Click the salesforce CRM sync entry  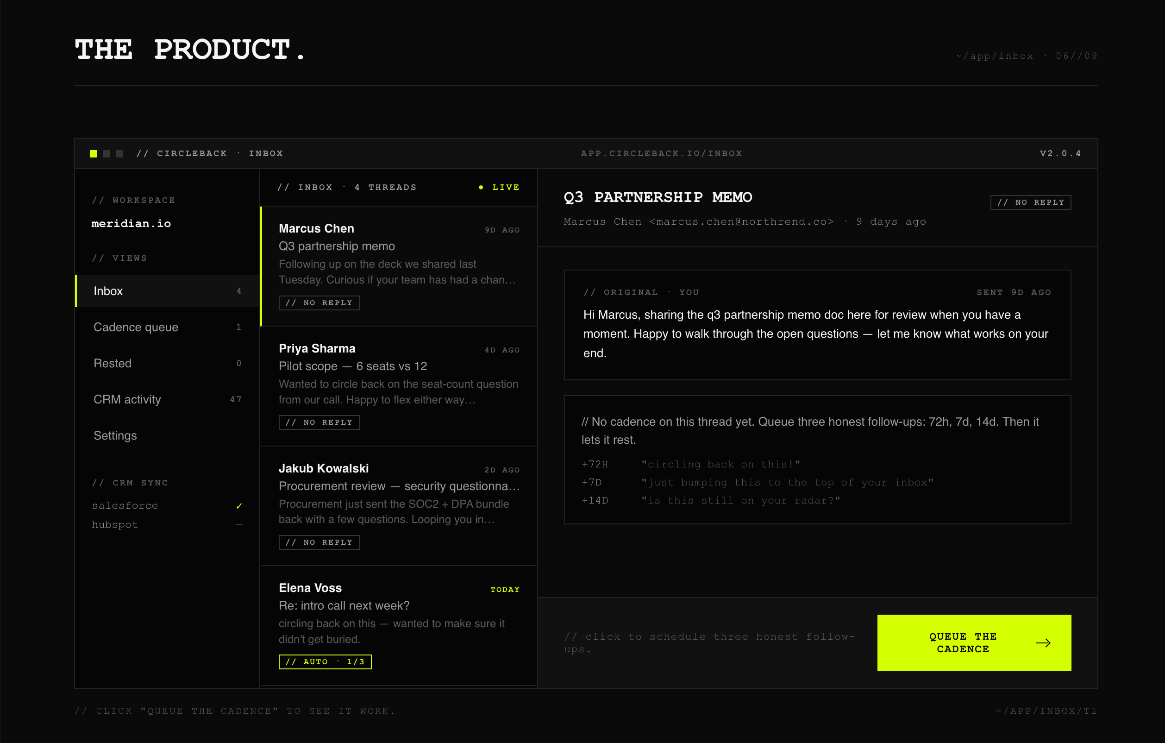[167, 506]
